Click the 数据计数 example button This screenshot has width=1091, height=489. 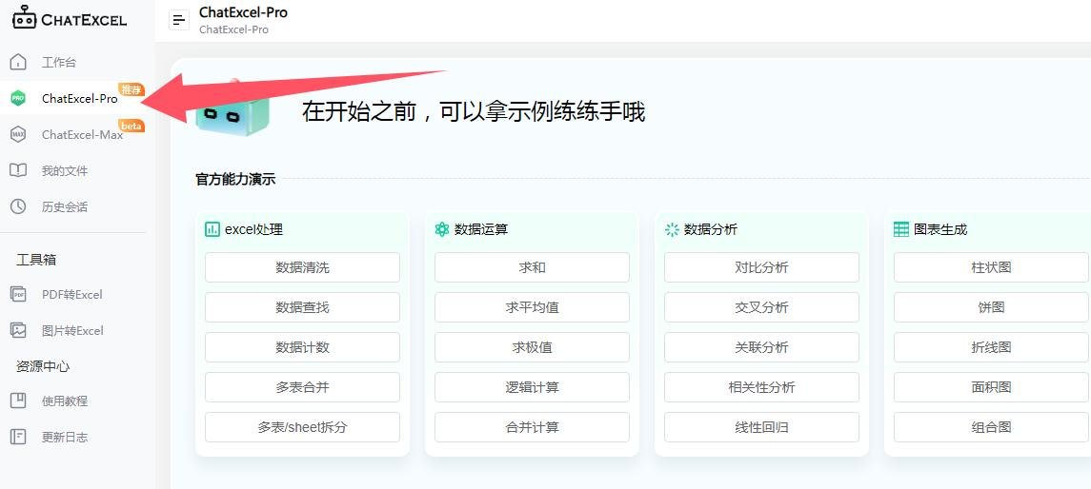(x=303, y=347)
